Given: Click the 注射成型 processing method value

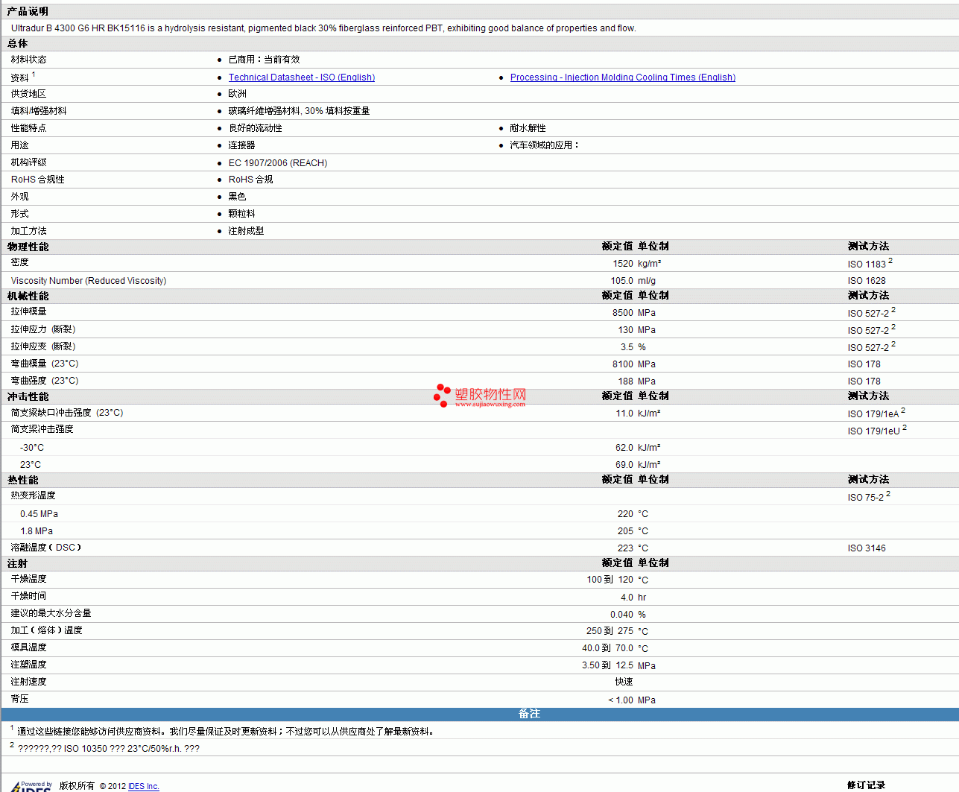Looking at the screenshot, I should click(x=246, y=231).
